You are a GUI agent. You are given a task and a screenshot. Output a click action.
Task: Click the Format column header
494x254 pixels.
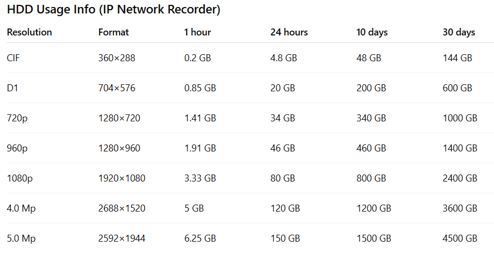tap(114, 32)
